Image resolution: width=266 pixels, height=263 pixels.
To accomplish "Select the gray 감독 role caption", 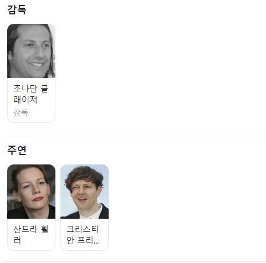I will [21, 112].
